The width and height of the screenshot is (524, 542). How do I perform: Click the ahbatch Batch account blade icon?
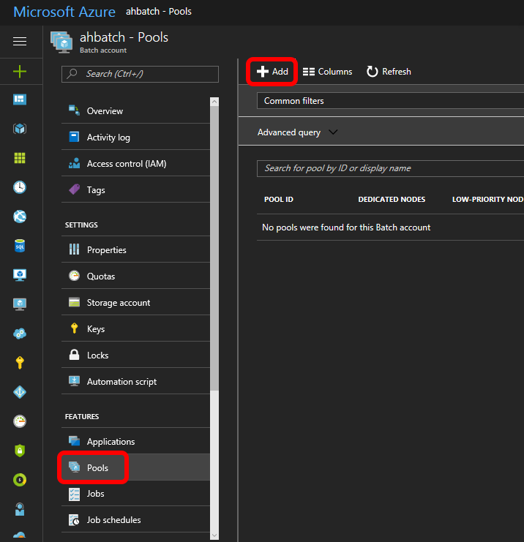(x=62, y=42)
